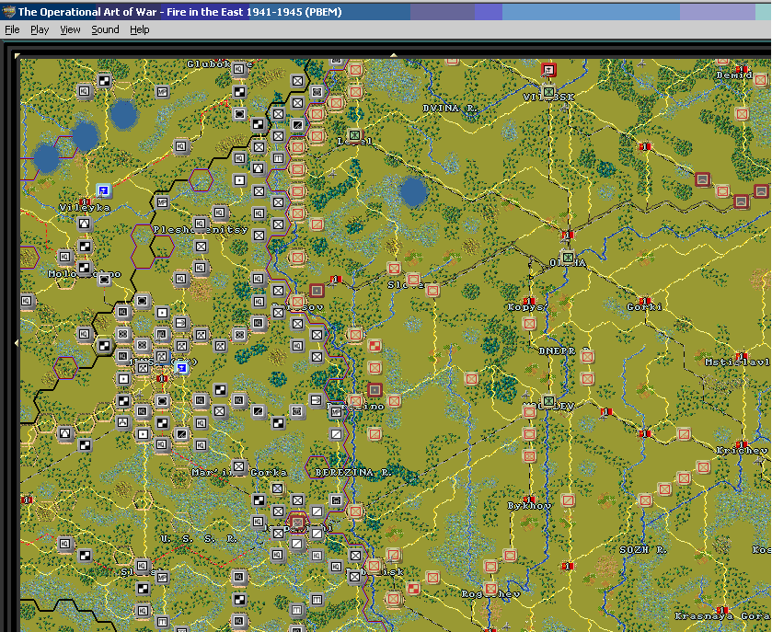Click the Mstislavl town label

pyautogui.click(x=736, y=362)
